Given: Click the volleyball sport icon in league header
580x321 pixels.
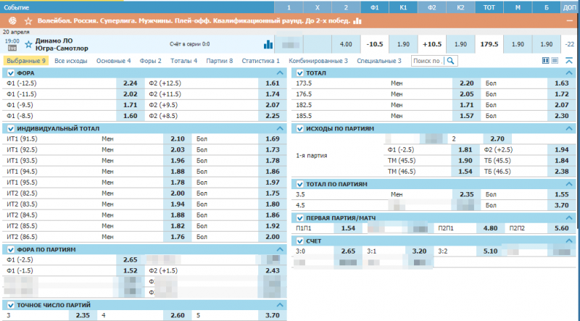Looking at the screenshot, I should coord(9,21).
